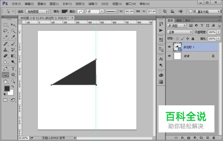Image resolution: width=223 pixels, height=141 pixels.
Task: Toggle visibility of the 背景 layer
Action: [x=169, y=56]
